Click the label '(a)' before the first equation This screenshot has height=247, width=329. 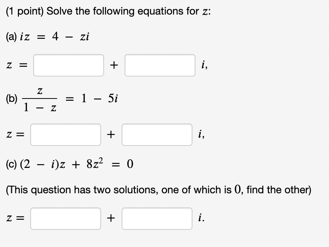pos(11,36)
